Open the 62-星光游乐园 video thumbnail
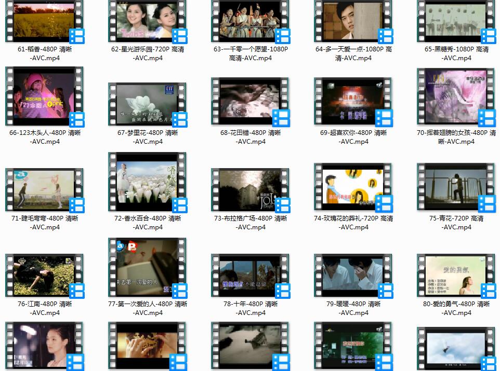This screenshot has height=371, width=500. [147, 21]
